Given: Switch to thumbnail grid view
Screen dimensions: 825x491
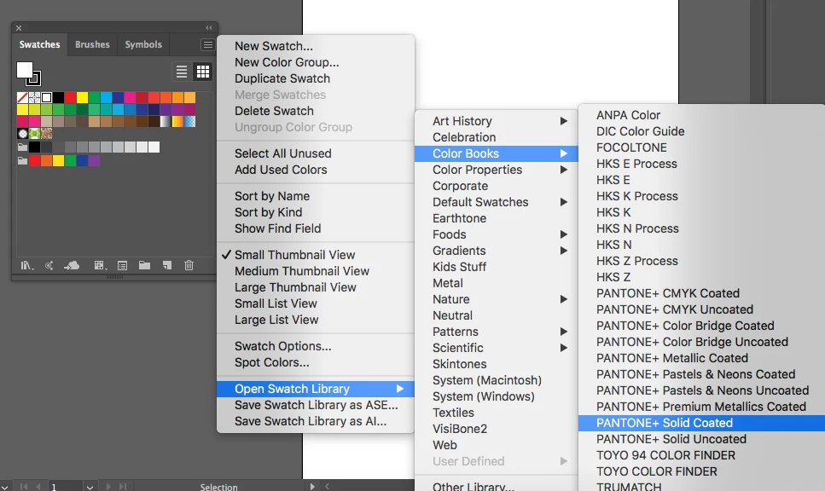Looking at the screenshot, I should coord(202,72).
